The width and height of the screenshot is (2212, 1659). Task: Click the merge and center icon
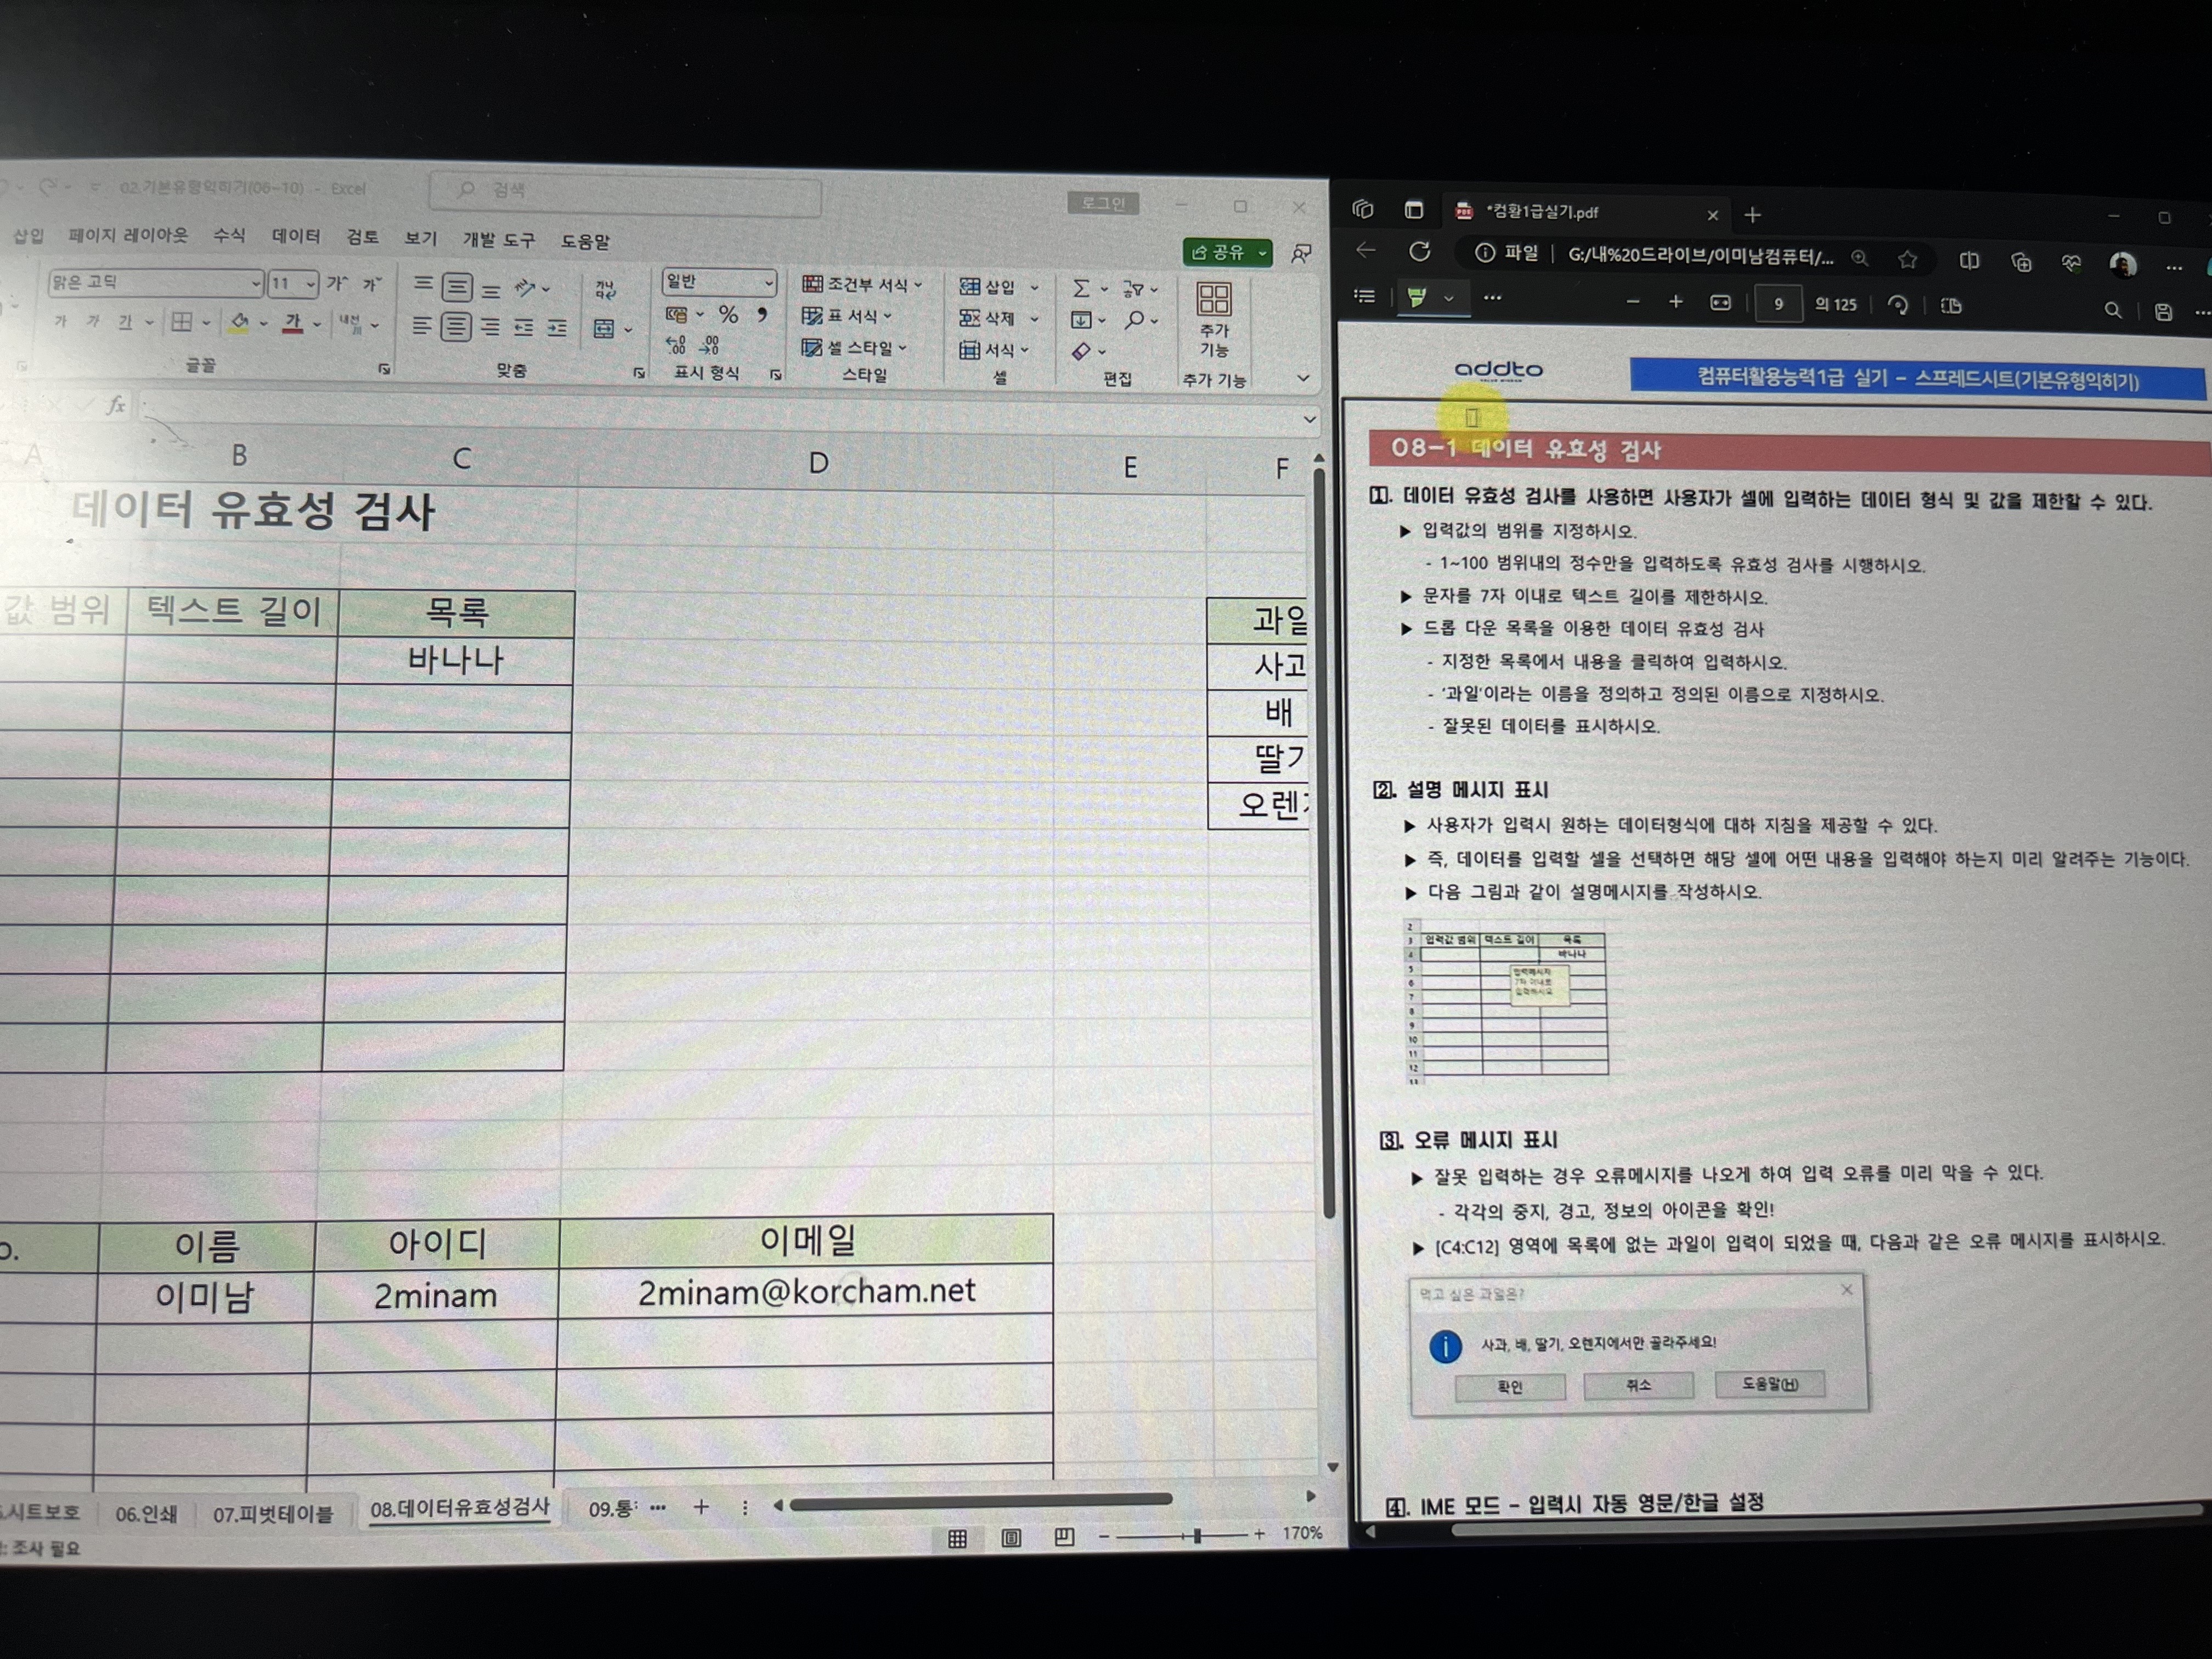(x=604, y=329)
